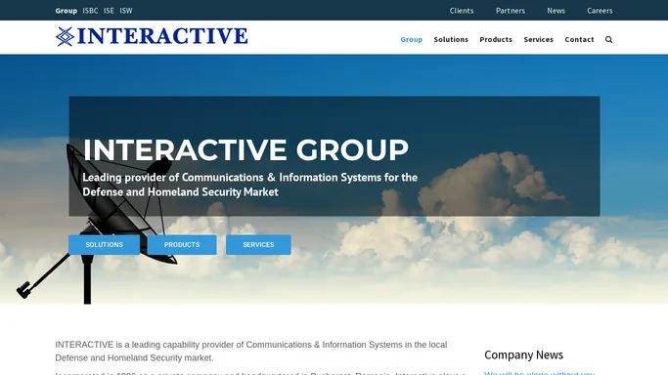Click the blue SOLUTIONS button
Screen dimensions: 668x375
click(x=104, y=245)
